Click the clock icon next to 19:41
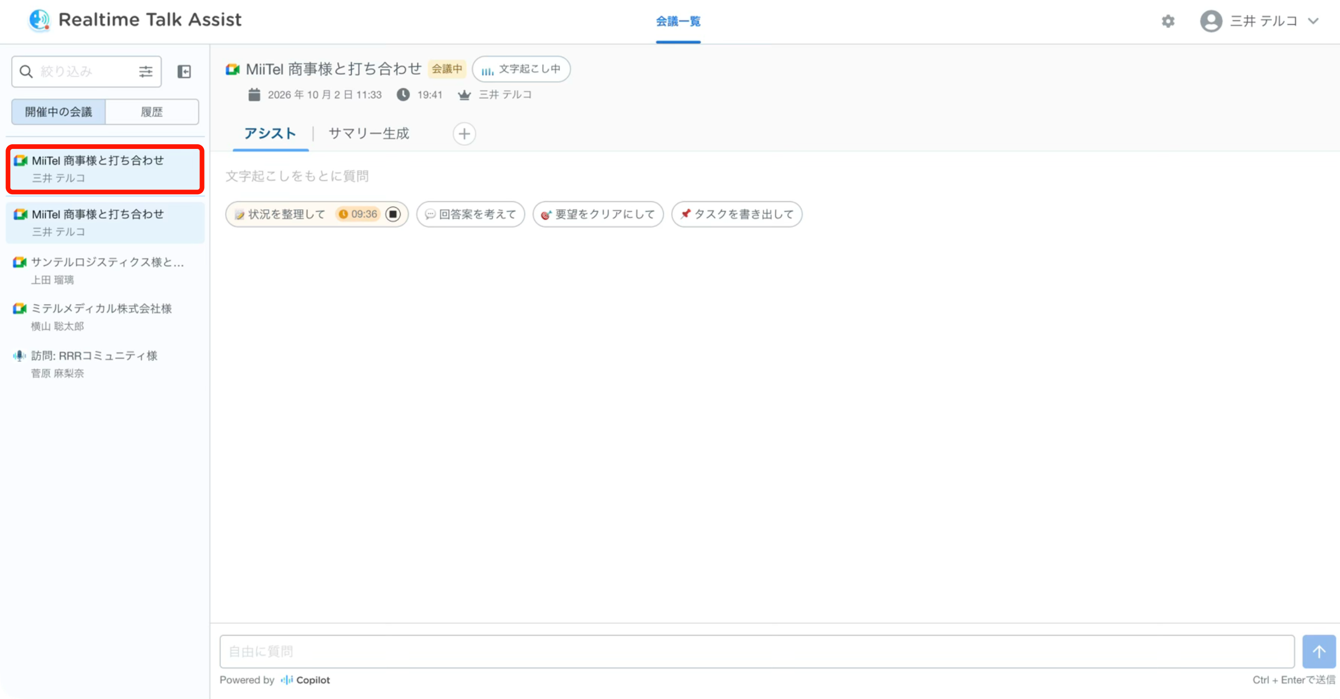Image resolution: width=1340 pixels, height=699 pixels. point(403,95)
